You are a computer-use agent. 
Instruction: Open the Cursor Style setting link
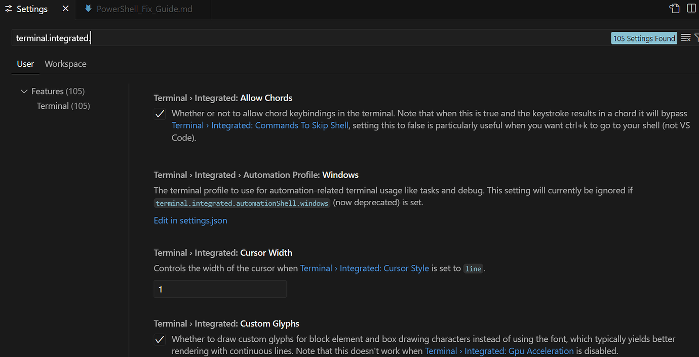[364, 268]
